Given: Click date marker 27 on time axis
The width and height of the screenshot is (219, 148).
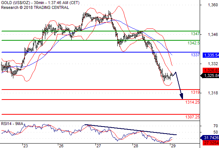Looking at the screenshot, I should click(98, 146).
